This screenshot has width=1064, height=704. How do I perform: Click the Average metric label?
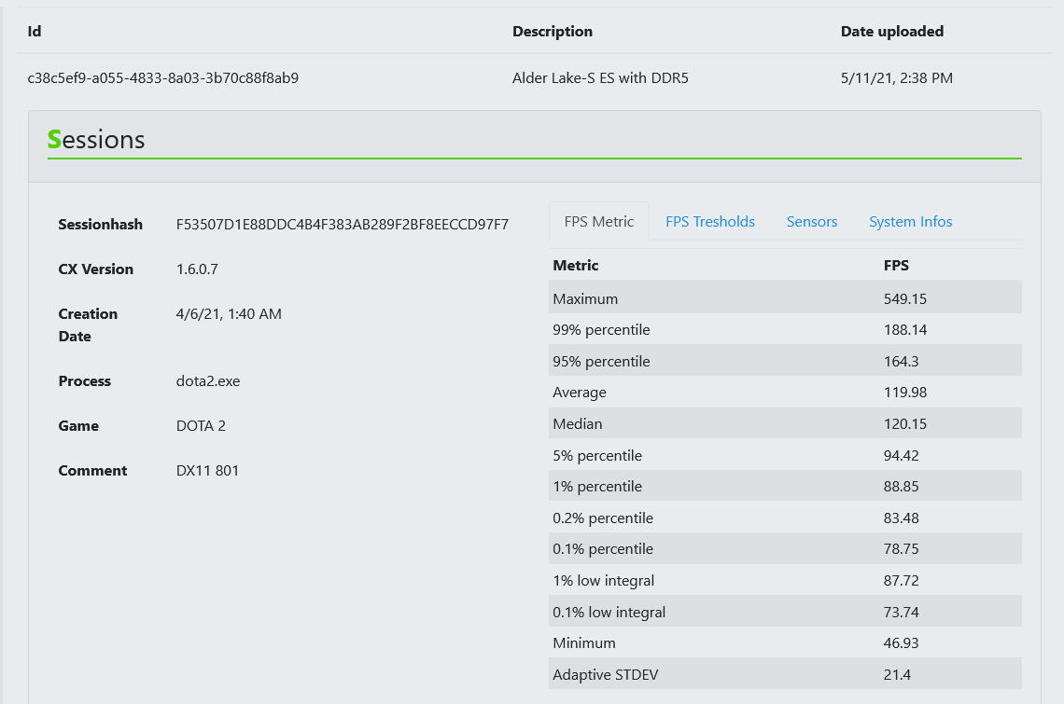pos(580,393)
